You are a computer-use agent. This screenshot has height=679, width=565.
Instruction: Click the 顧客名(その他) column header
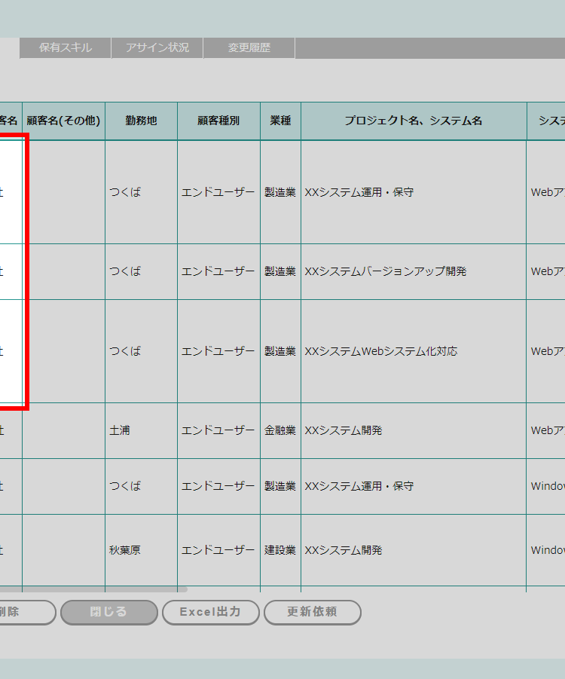coord(63,121)
